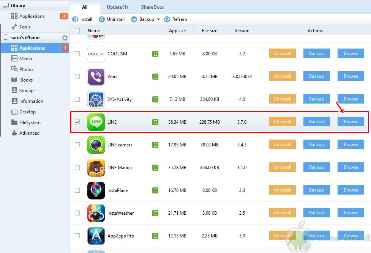Browse the SYS-Activity app files
371x253 pixels.
pyautogui.click(x=350, y=99)
